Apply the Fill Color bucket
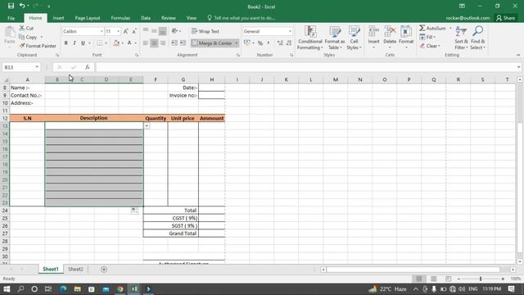The image size is (524, 295). pyautogui.click(x=116, y=43)
